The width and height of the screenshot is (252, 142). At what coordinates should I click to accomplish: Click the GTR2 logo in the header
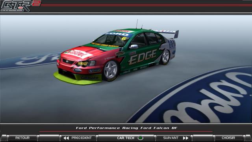[x=20, y=6]
